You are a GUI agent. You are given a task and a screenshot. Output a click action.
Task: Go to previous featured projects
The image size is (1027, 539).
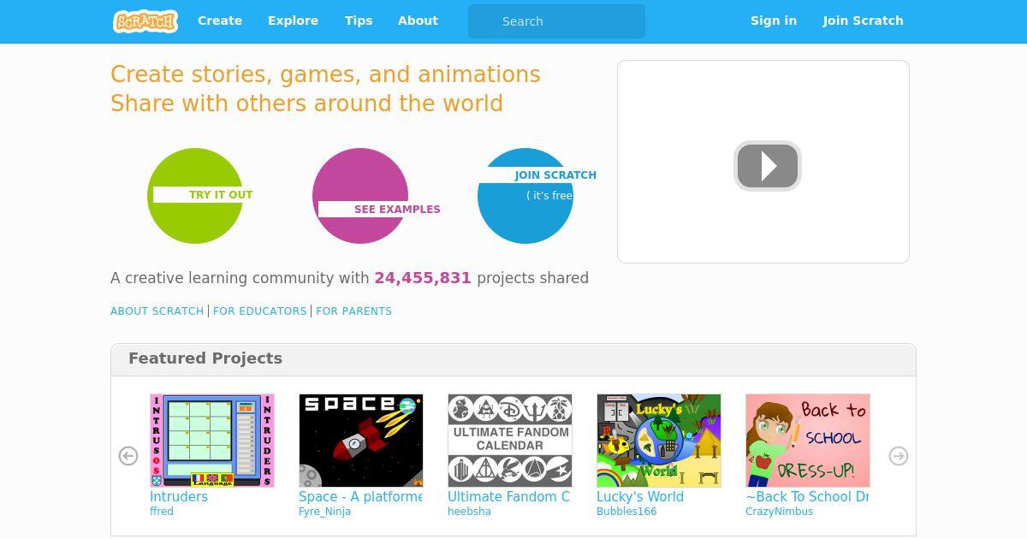tap(128, 456)
